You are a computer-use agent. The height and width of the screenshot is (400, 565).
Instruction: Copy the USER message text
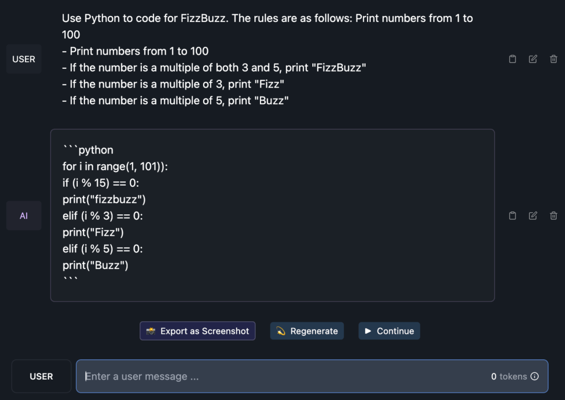click(x=512, y=60)
